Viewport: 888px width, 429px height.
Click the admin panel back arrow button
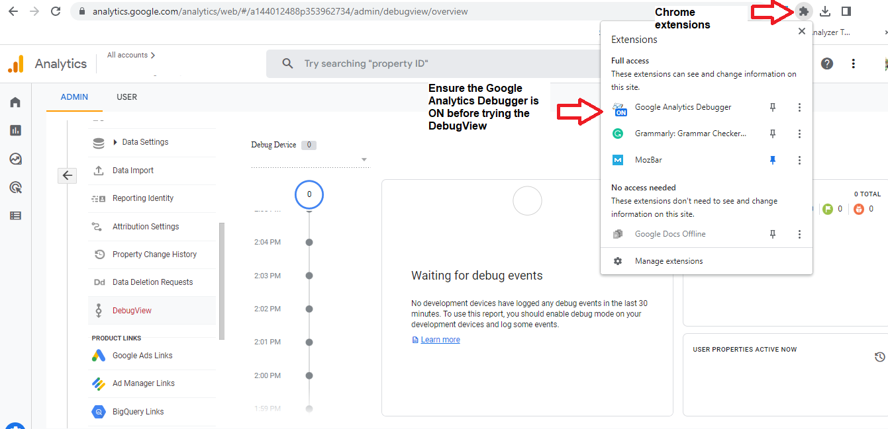(x=68, y=175)
